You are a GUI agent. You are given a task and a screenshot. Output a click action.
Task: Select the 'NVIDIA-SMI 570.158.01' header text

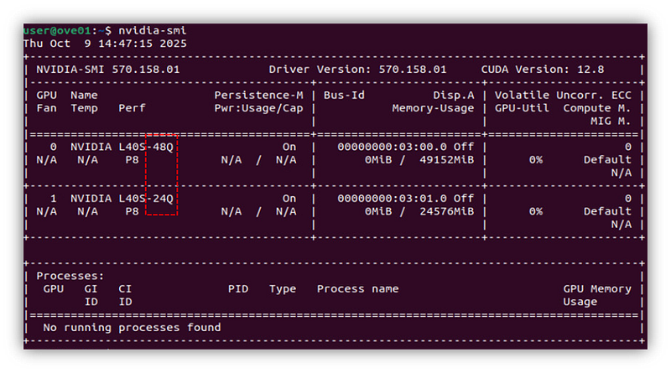point(108,70)
